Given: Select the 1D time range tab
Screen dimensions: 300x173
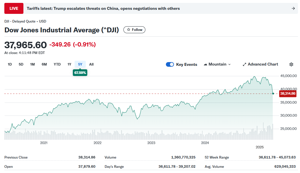Looking at the screenshot, I should [x=10, y=64].
